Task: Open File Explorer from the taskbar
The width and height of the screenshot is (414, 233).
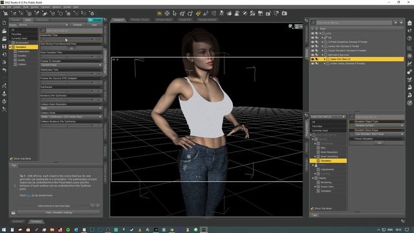Action: 52,230
